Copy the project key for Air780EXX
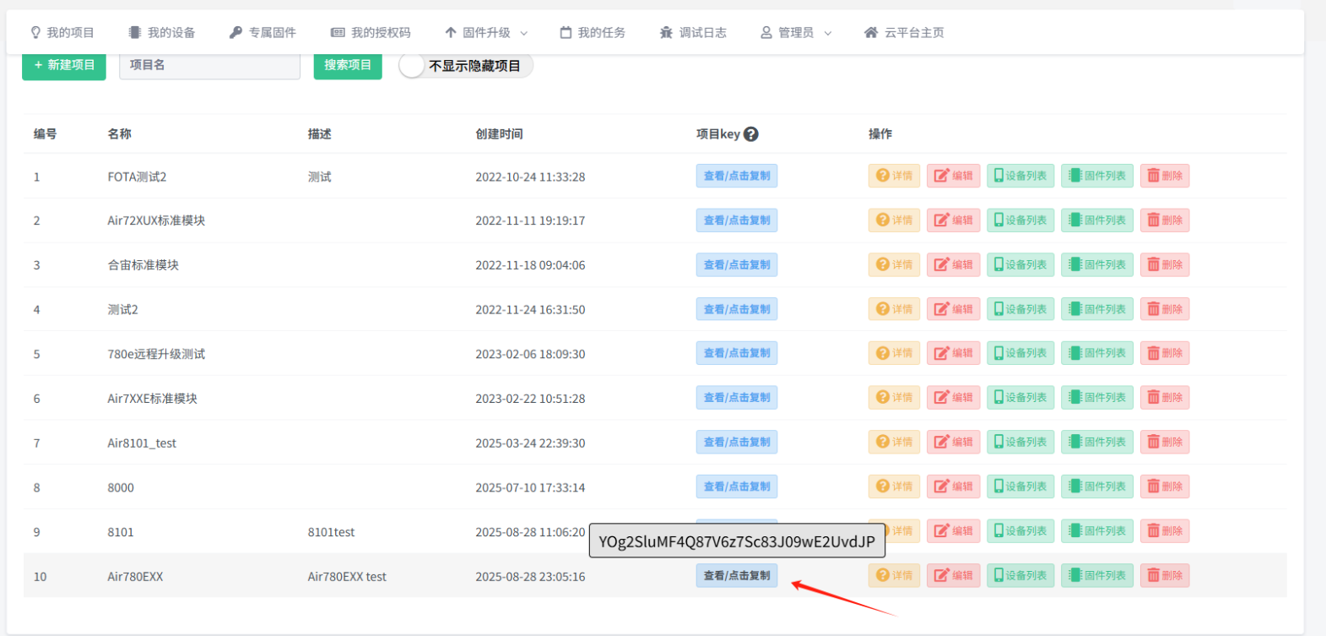Viewport: 1326px width, 636px height. click(736, 575)
